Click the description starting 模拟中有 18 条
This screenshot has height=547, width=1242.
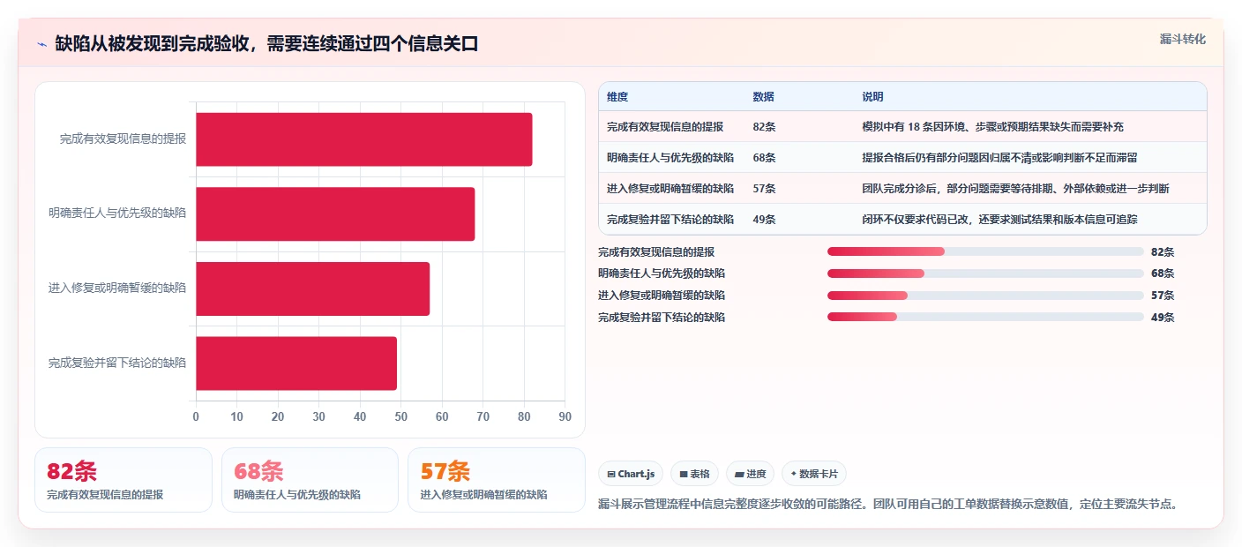pos(992,127)
